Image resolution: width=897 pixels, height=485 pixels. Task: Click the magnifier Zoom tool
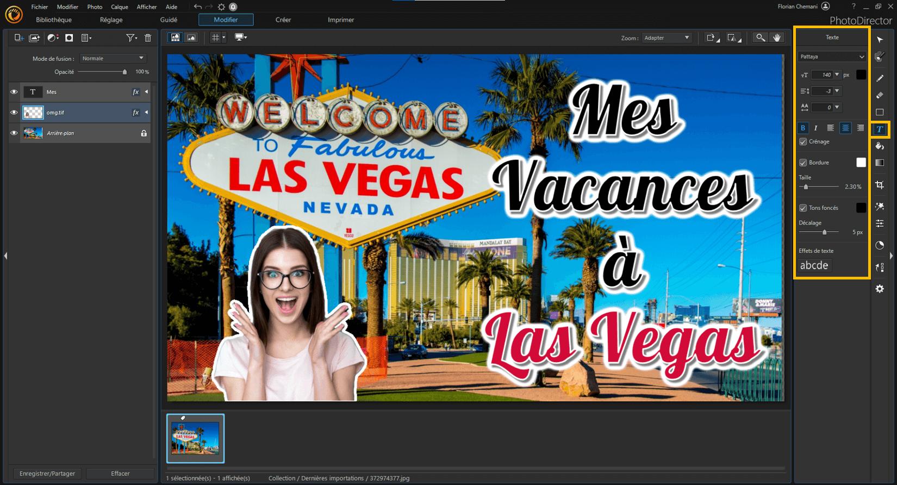tap(761, 38)
